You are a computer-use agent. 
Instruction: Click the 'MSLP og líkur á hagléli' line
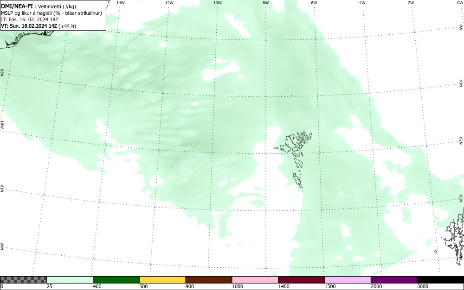52,13
